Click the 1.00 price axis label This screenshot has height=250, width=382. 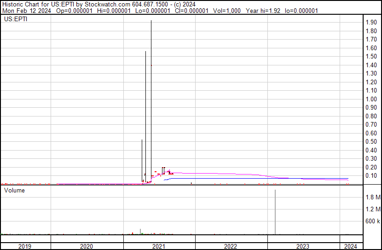tap(371, 99)
